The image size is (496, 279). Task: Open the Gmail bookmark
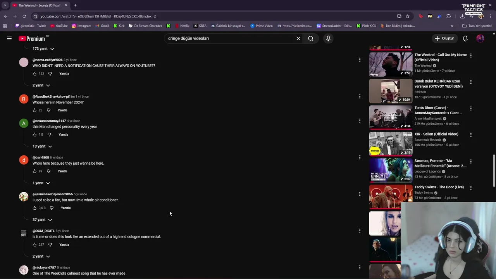pos(102,26)
